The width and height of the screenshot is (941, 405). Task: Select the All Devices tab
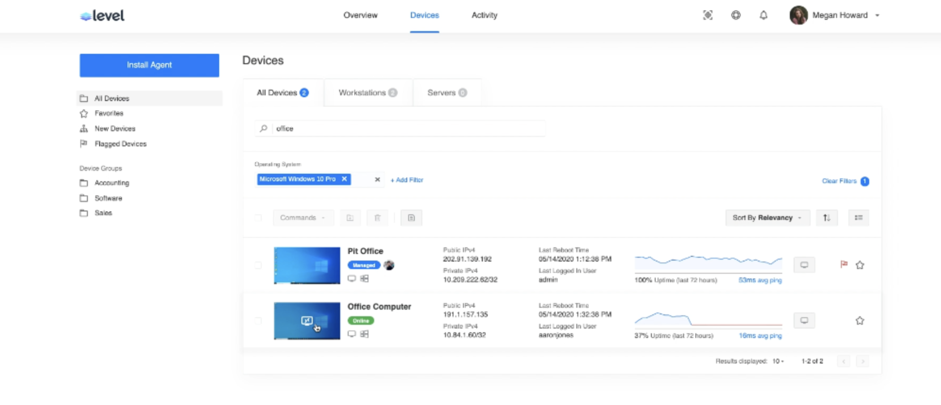tap(283, 93)
